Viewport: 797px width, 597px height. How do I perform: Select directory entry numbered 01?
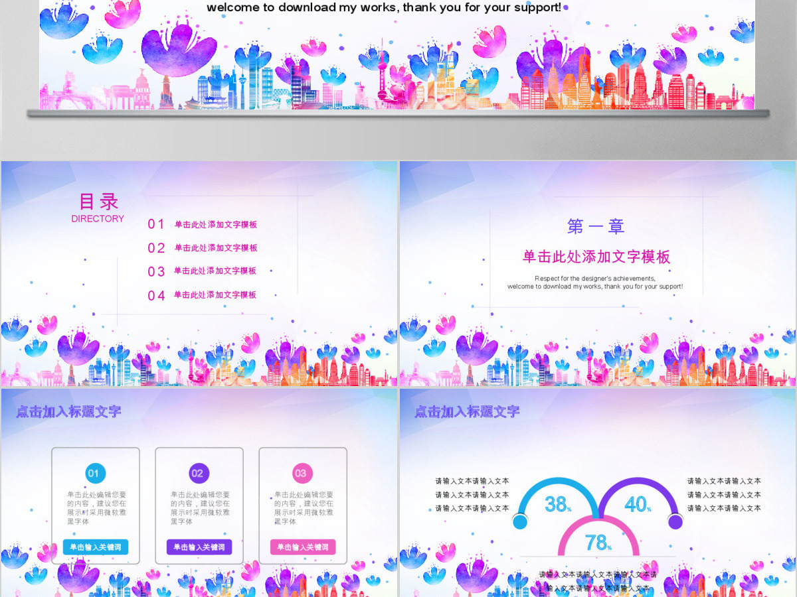202,224
